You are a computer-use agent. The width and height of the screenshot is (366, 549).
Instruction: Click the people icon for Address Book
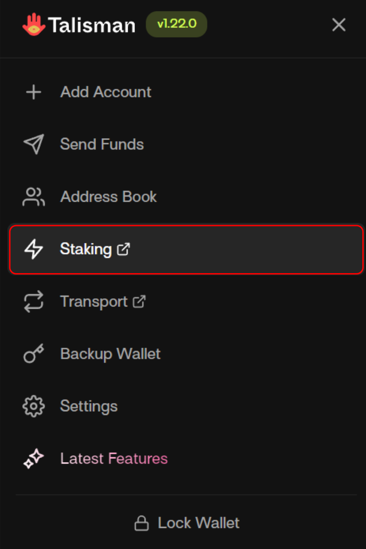click(x=33, y=197)
